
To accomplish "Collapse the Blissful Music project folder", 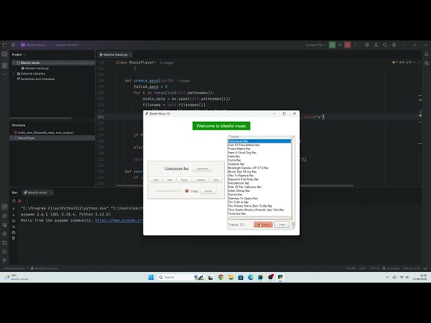I will 13,63.
